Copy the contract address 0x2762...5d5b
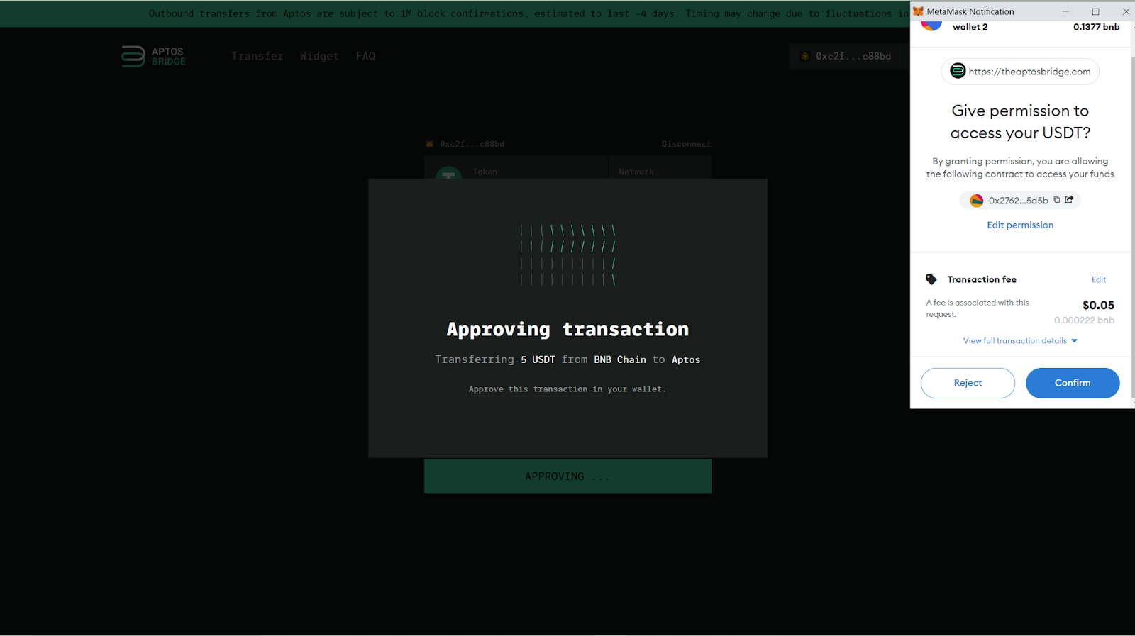Screen dimensions: 1135x636 point(1056,200)
